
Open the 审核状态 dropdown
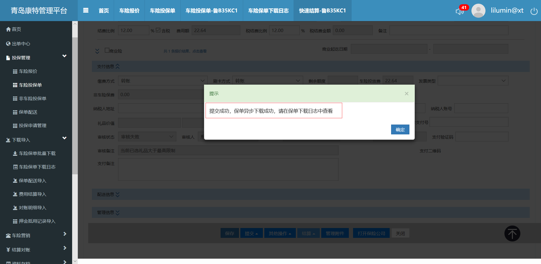click(147, 137)
